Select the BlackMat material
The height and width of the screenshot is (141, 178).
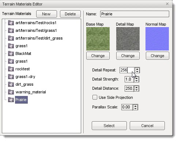tap(23, 53)
